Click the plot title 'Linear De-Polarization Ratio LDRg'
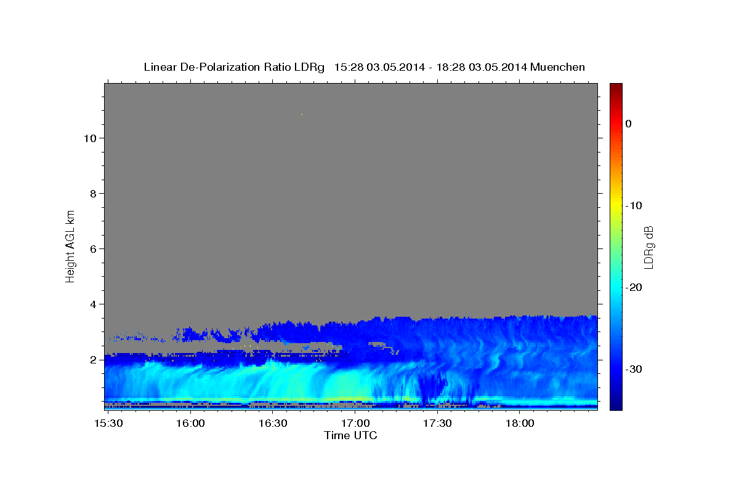Viewport: 739px width, 492px height. tap(234, 67)
